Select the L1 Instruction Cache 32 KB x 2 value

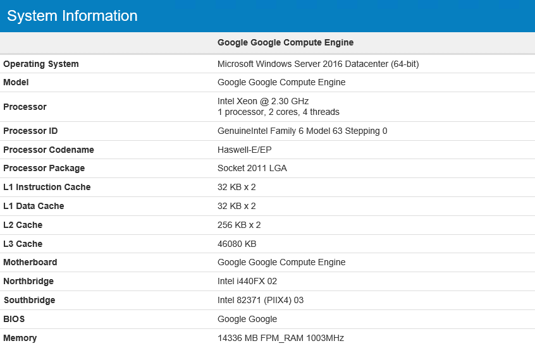[237, 187]
